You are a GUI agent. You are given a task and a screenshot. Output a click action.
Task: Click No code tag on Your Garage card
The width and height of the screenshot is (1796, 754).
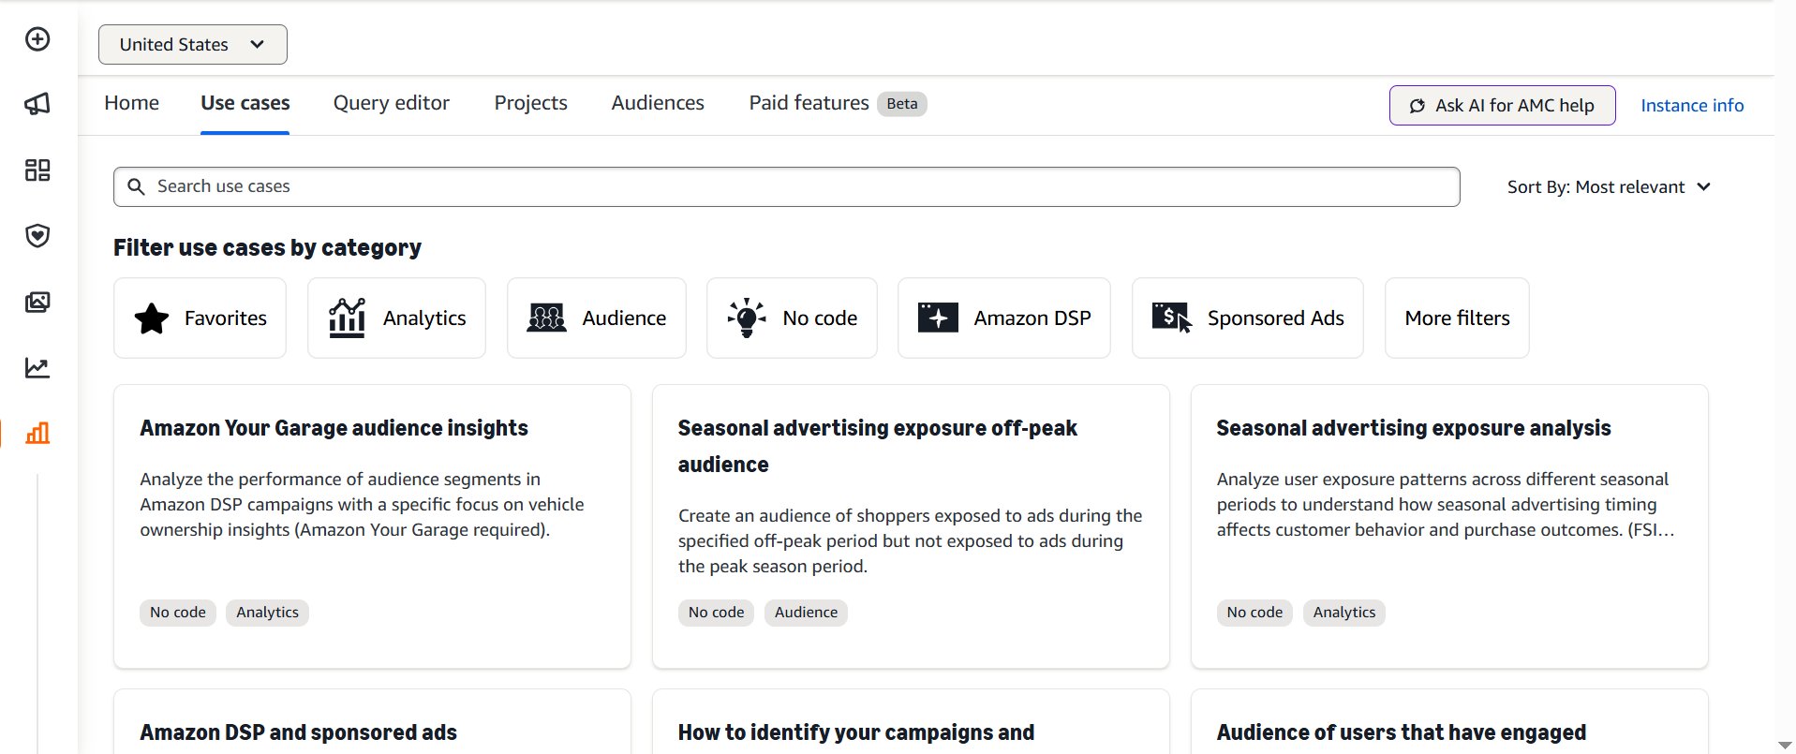[x=178, y=613]
